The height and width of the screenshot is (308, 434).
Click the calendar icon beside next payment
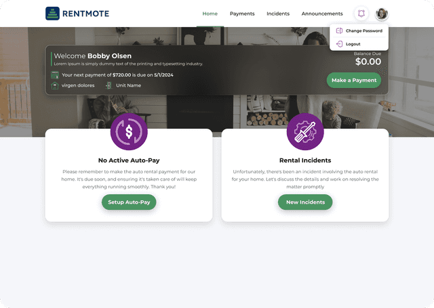tap(55, 75)
